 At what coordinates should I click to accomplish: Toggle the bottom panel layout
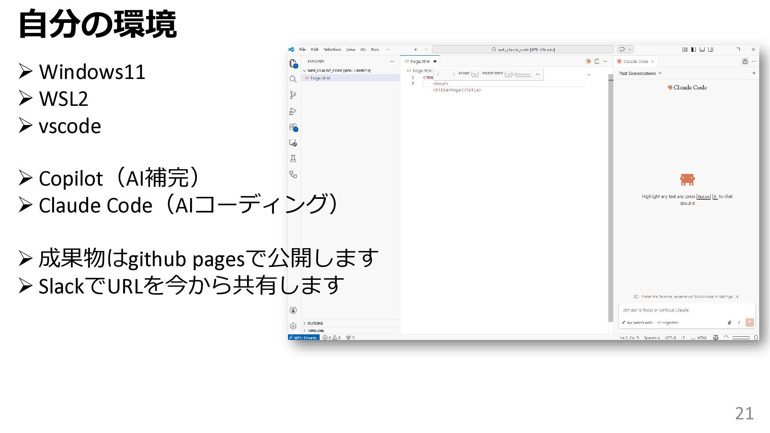click(702, 50)
